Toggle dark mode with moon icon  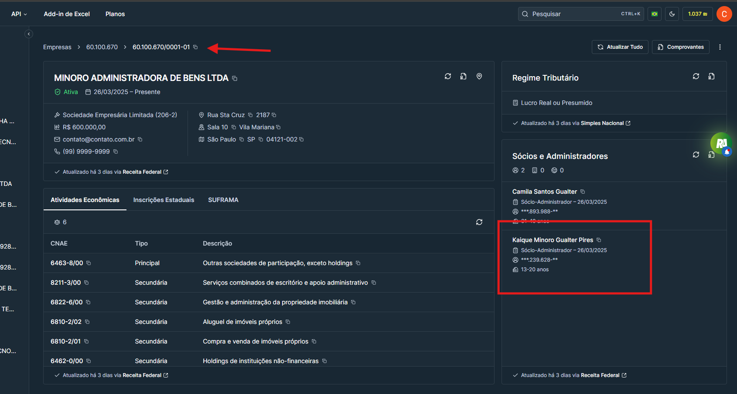click(672, 14)
